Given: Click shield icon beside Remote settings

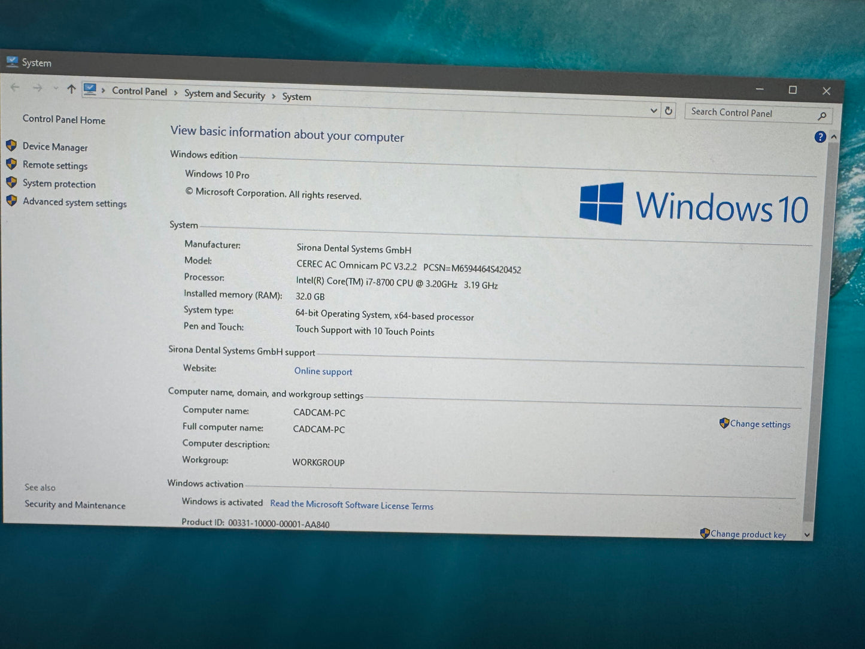Looking at the screenshot, I should [11, 164].
